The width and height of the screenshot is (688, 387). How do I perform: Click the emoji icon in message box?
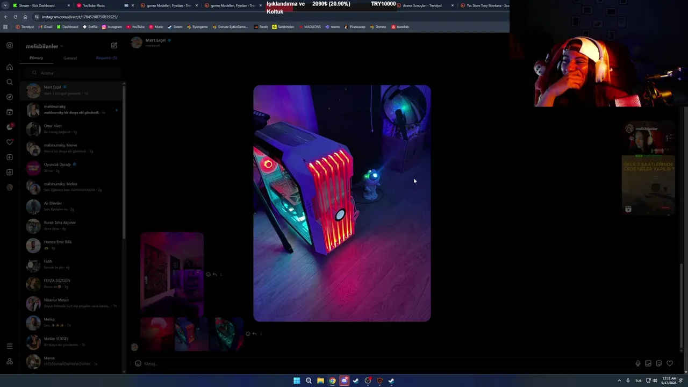pyautogui.click(x=138, y=363)
